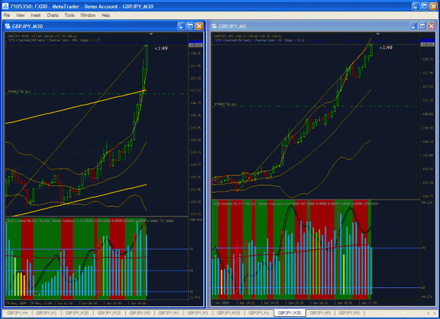This screenshot has width=440, height=319.
Task: Open the Charts menu
Action: click(53, 15)
